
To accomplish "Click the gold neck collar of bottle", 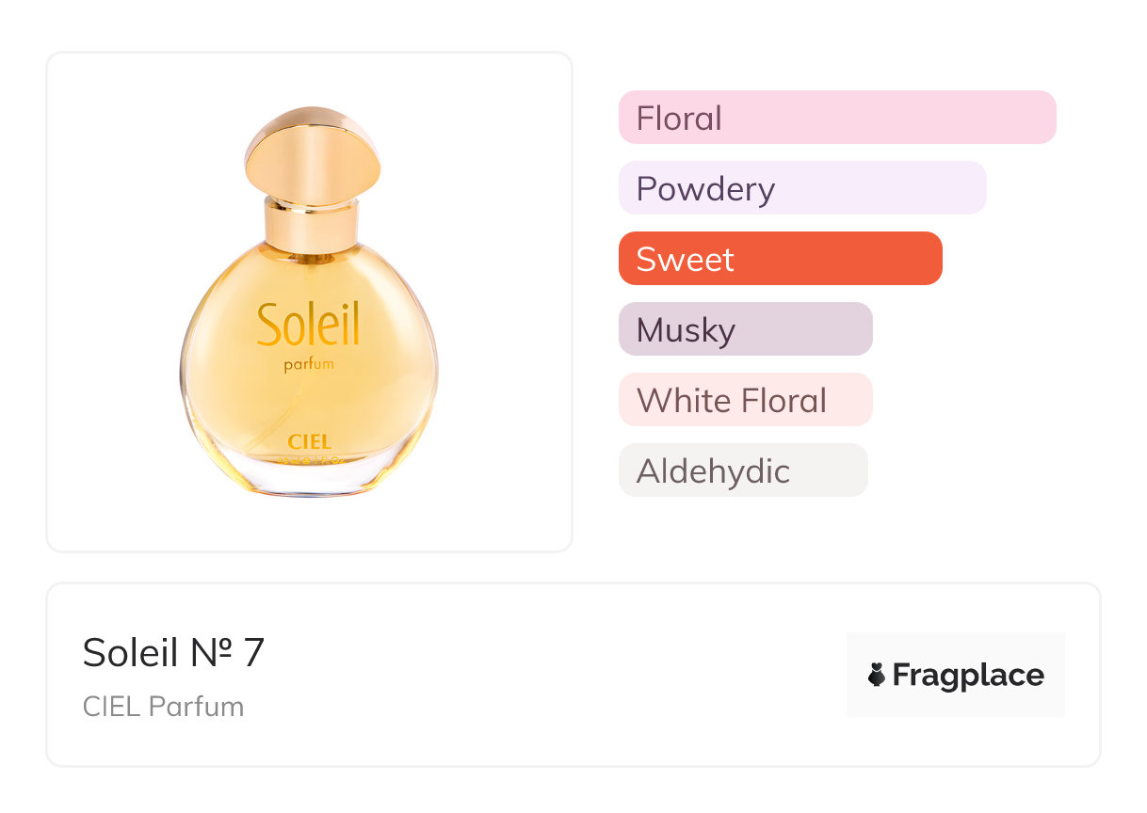I will (312, 218).
